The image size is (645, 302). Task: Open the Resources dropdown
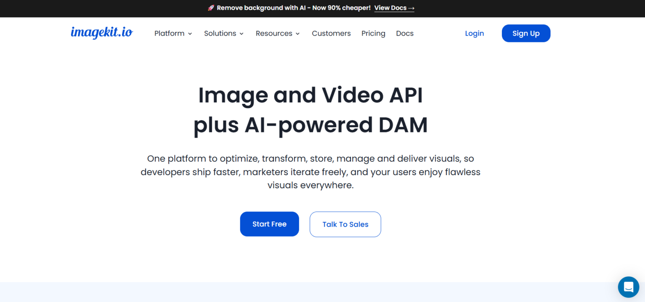pos(274,33)
